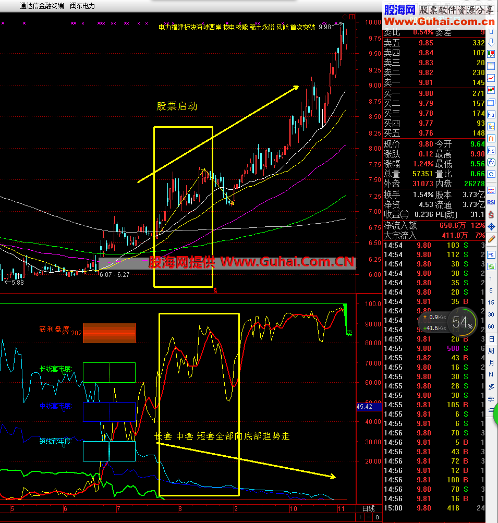498x523 pixels.
Task: Click the formula f(x) icon
Action: coord(491,163)
